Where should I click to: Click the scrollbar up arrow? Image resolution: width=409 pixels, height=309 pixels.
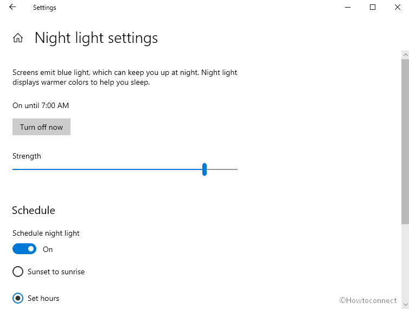405,55
